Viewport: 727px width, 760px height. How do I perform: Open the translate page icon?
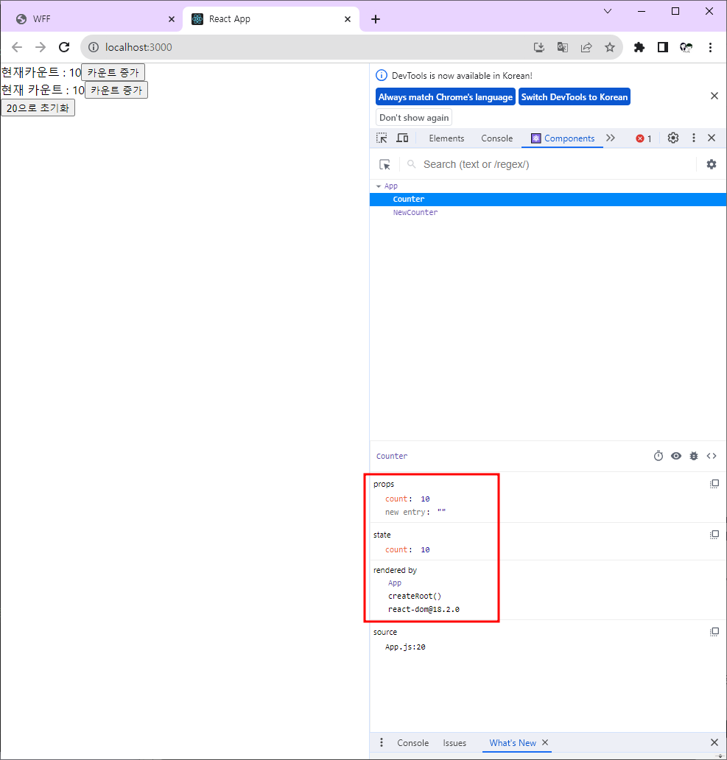(562, 47)
